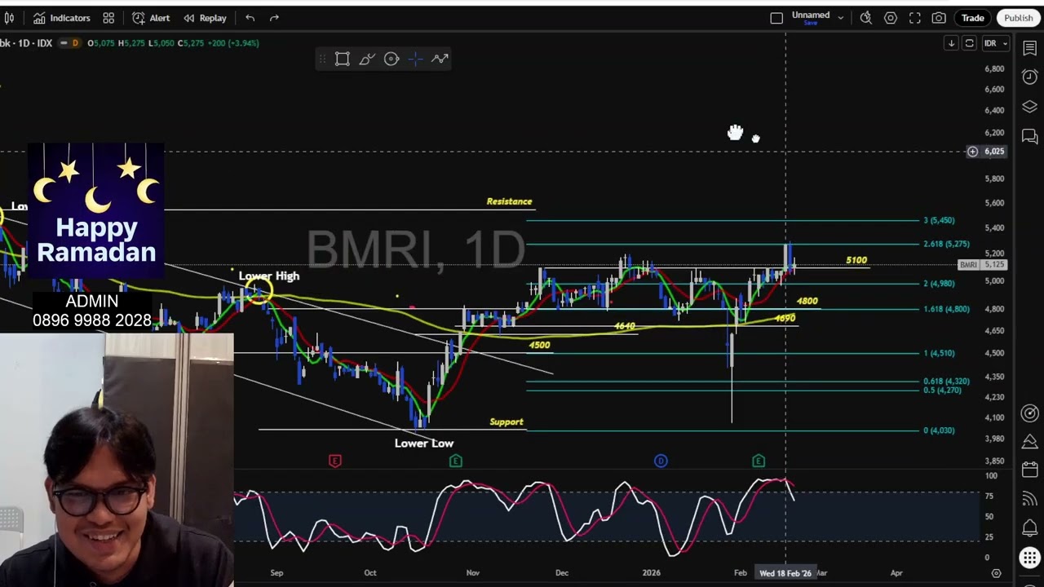Open the news feed signal icon
1044x587 pixels.
(1029, 499)
